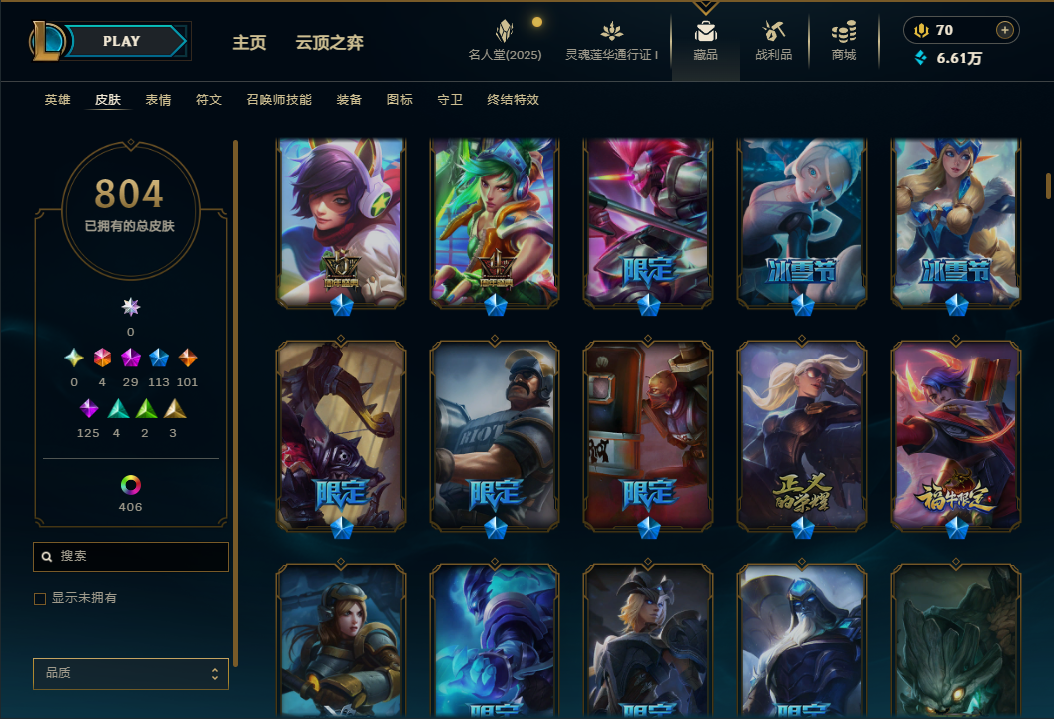This screenshot has height=719, width=1054.
Task: Click the plus icon beside 70 currency
Action: 1004,30
